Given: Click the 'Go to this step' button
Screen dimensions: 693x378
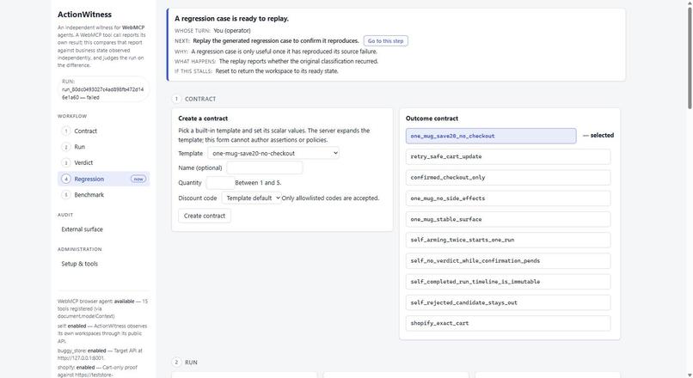Looking at the screenshot, I should (385, 41).
